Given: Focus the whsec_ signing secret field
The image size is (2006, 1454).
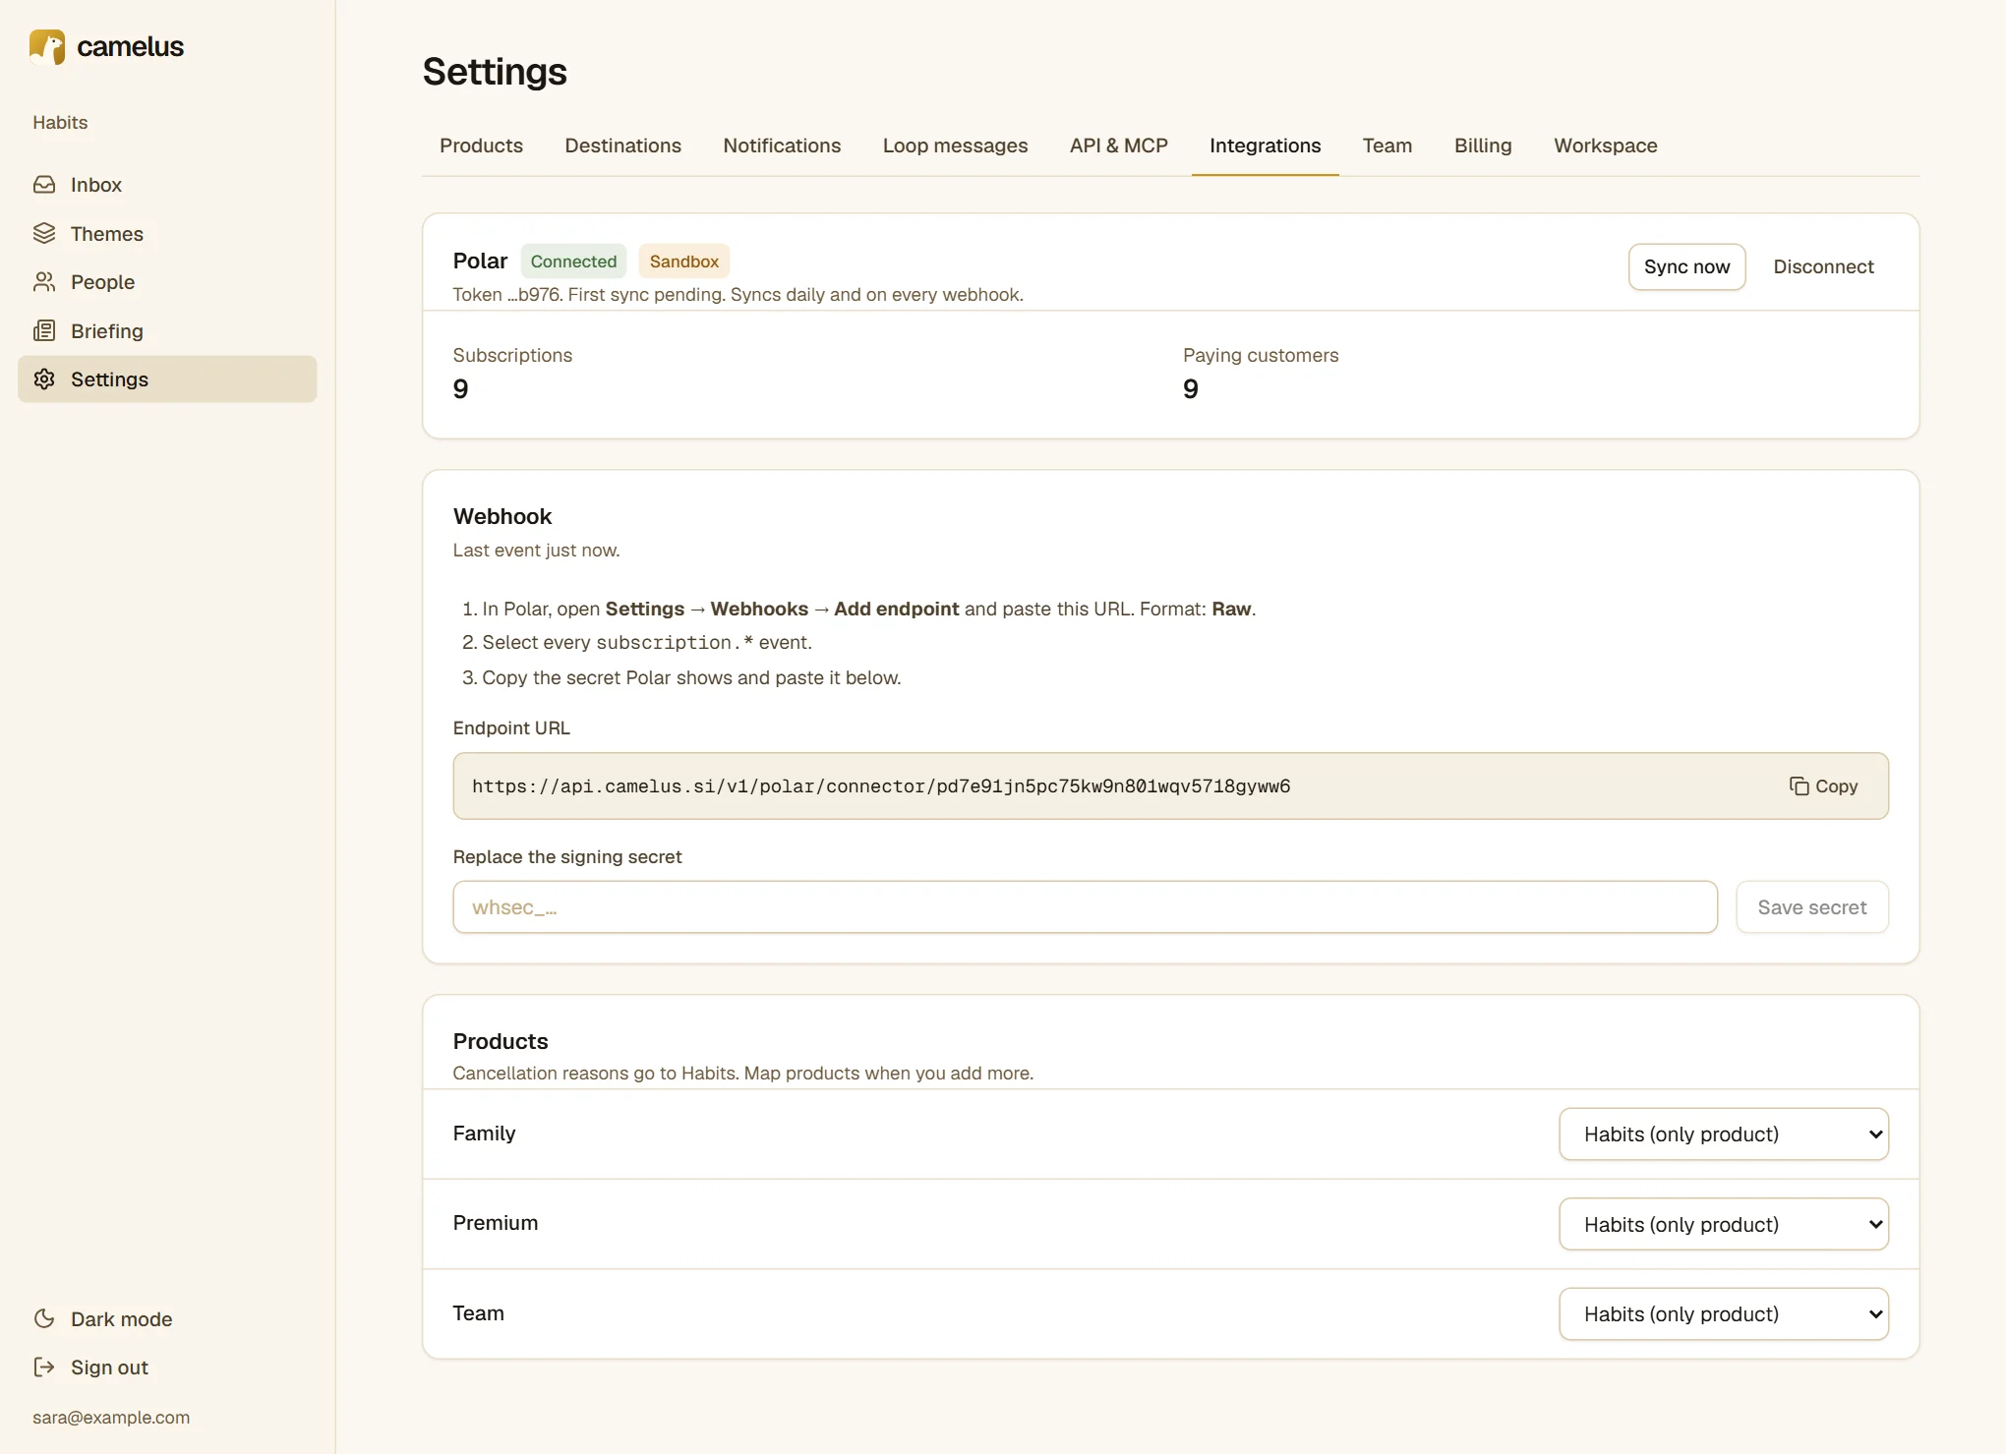Looking at the screenshot, I should [1085, 907].
